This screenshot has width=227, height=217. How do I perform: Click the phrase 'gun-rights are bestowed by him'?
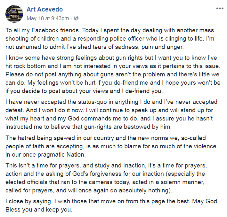[128, 127]
